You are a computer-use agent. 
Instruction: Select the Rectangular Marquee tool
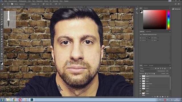click(2, 12)
